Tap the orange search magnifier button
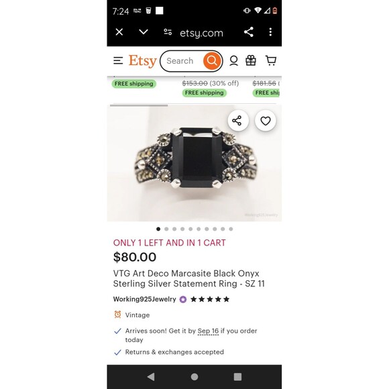Image resolution: width=389 pixels, height=389 pixels. (x=212, y=61)
